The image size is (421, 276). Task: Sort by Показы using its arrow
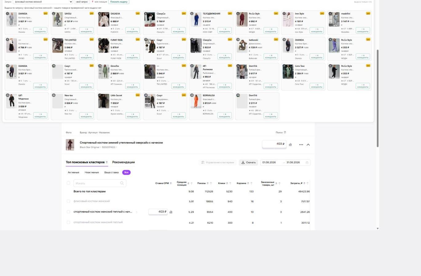[211, 183]
